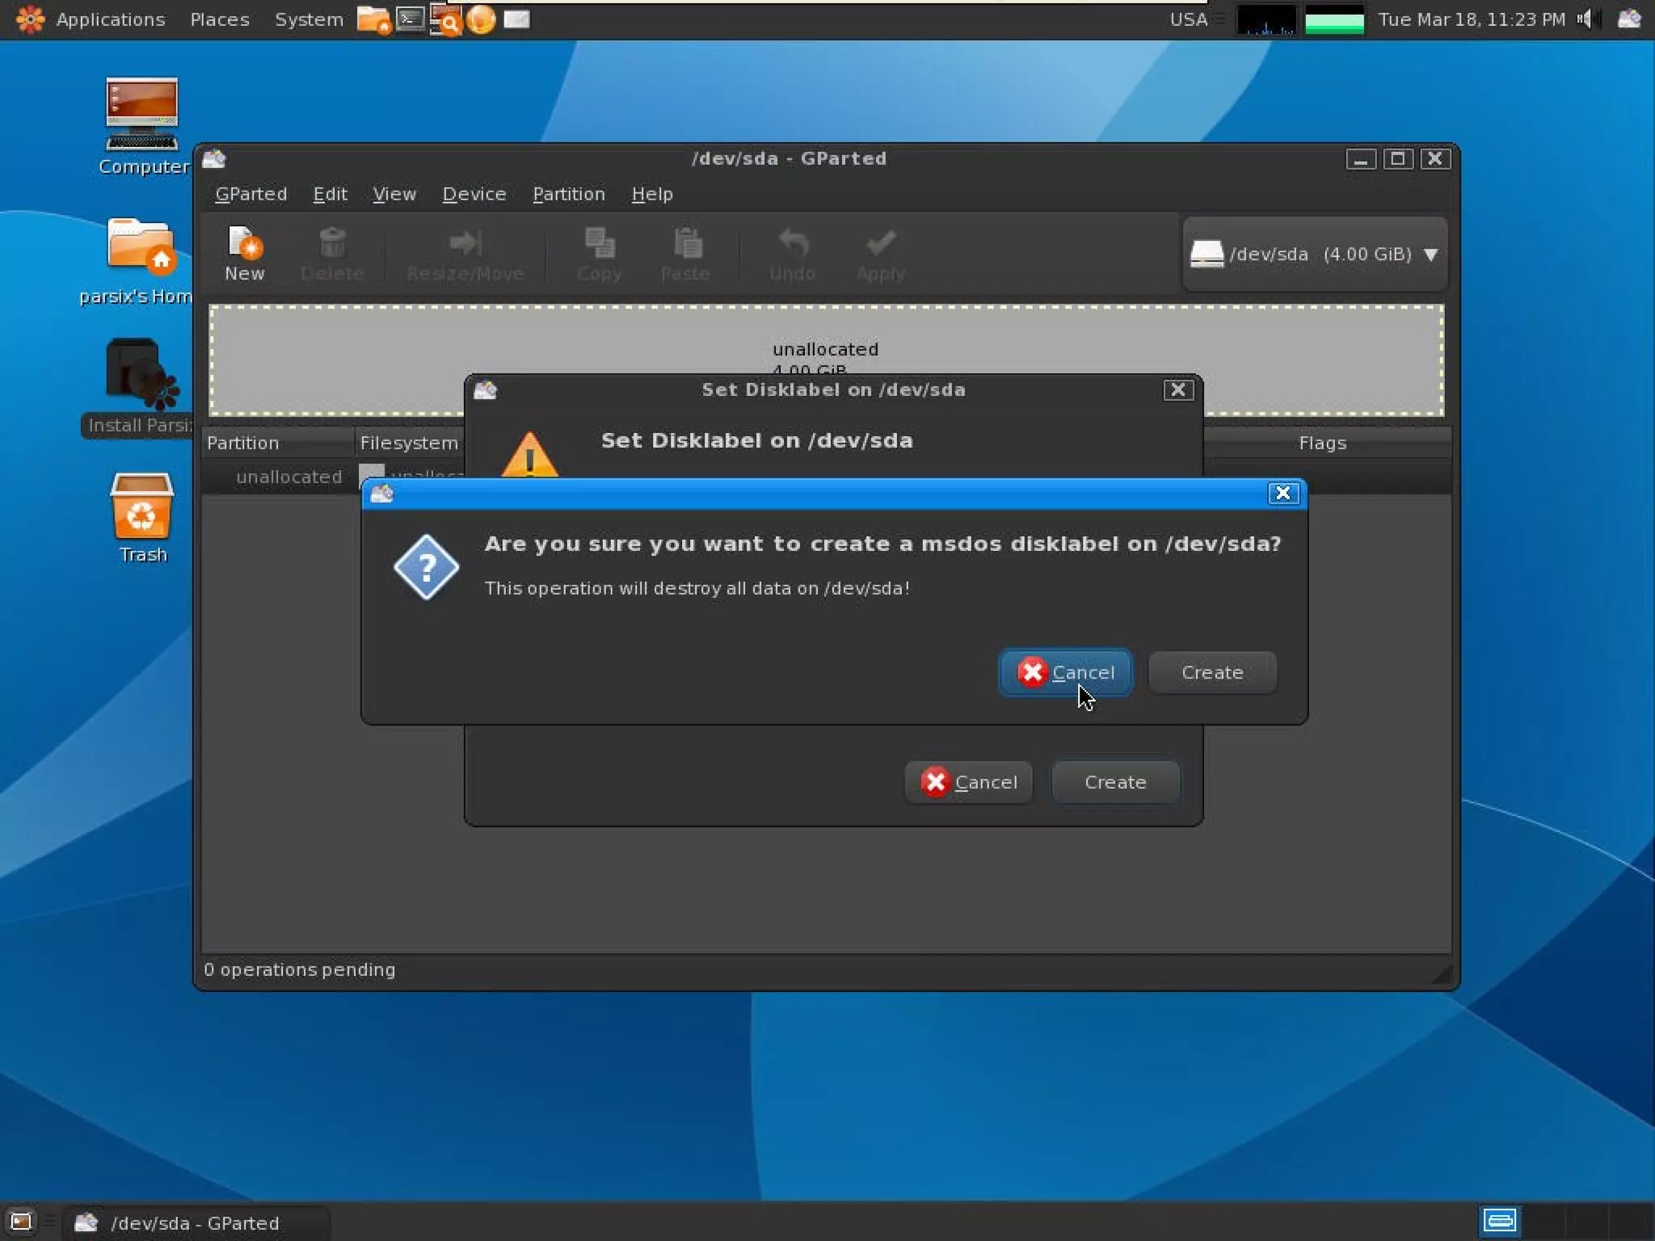Click the volume speaker icon in panel
Viewport: 1655px width, 1241px height.
coord(1584,19)
